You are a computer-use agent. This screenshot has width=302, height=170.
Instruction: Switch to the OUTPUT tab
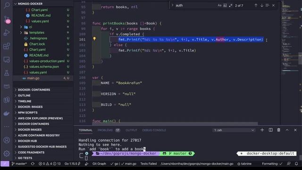coord(131,130)
